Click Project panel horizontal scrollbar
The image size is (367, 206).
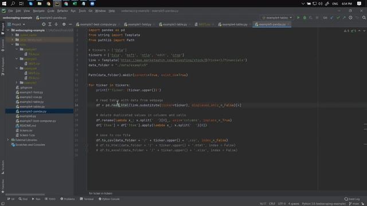pyautogui.click(x=25, y=195)
